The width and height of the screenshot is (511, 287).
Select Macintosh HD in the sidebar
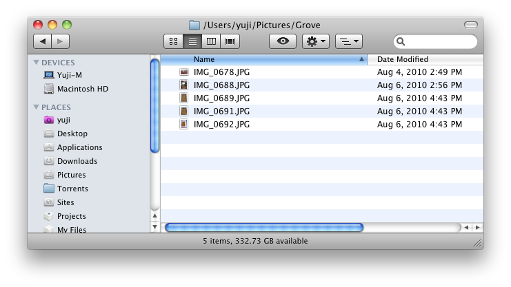[x=82, y=89]
